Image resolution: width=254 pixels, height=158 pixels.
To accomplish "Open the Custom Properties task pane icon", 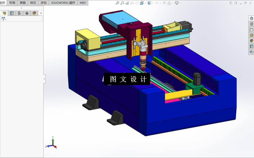I will point(252,47).
